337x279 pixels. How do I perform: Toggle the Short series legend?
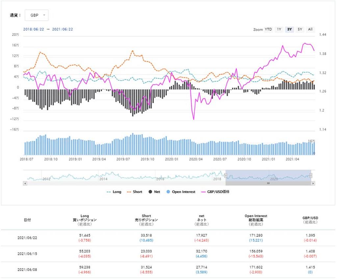point(135,192)
